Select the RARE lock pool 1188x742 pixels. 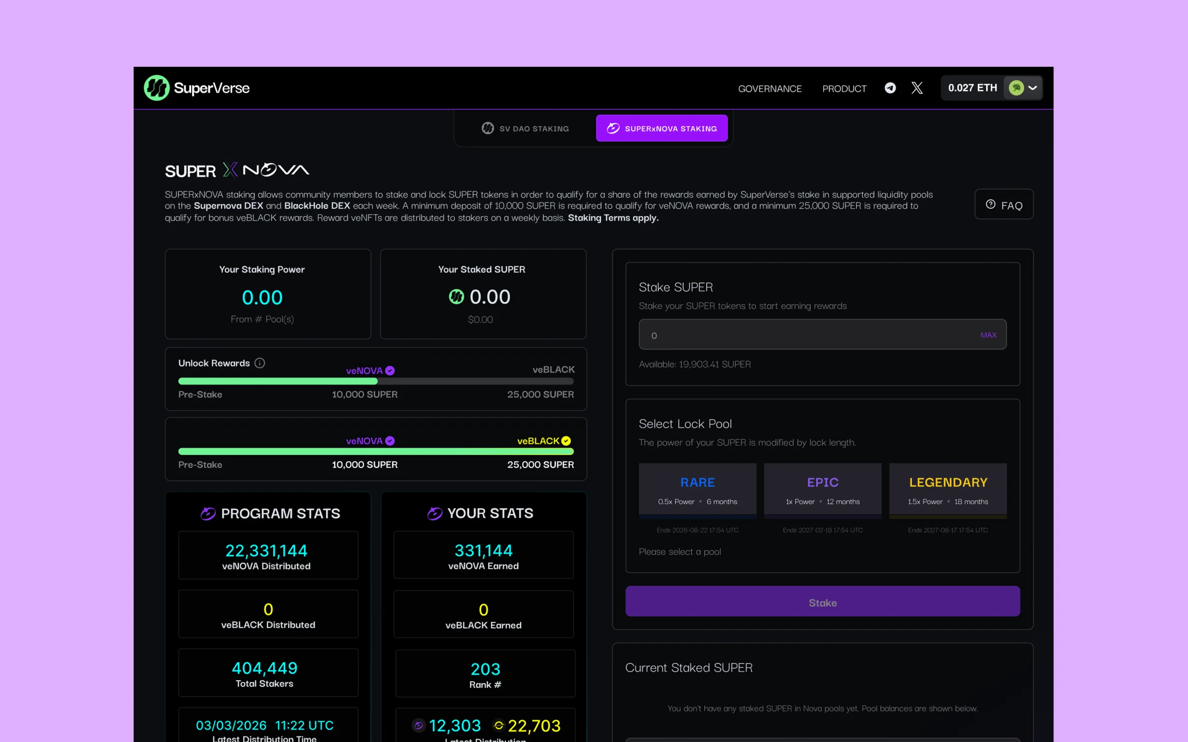point(697,490)
